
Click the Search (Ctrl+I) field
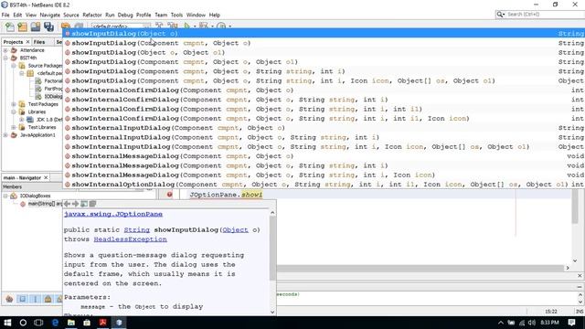544,15
